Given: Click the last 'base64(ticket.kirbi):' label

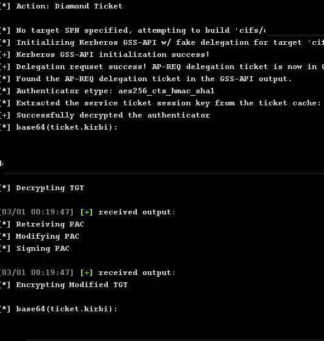Looking at the screenshot, I should (x=67, y=309).
